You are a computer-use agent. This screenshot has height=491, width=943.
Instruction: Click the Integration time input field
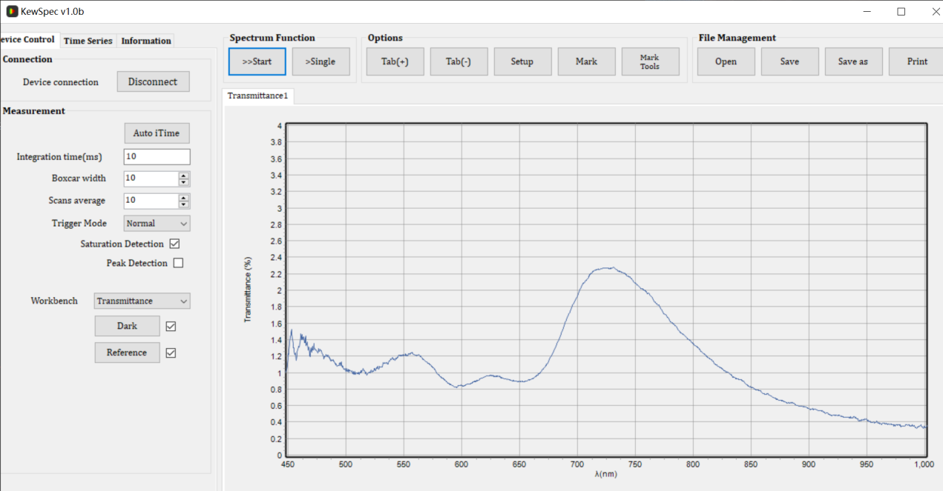pyautogui.click(x=157, y=157)
